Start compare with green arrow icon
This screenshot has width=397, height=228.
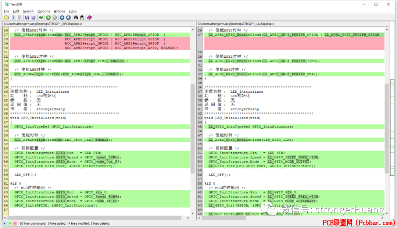pyautogui.click(x=48, y=18)
